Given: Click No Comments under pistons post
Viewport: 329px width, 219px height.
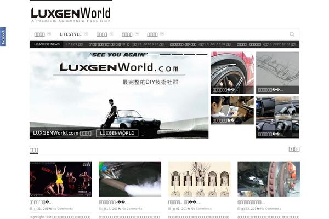Looking at the screenshot, I should pos(201,209).
